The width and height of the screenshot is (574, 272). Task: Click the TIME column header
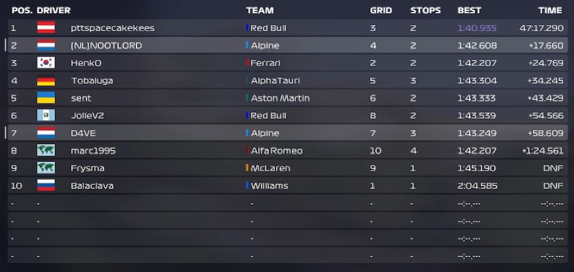(550, 10)
